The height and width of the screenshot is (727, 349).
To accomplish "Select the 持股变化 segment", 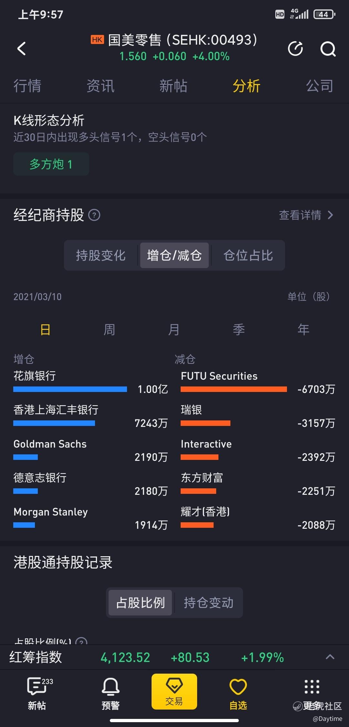I will point(101,255).
